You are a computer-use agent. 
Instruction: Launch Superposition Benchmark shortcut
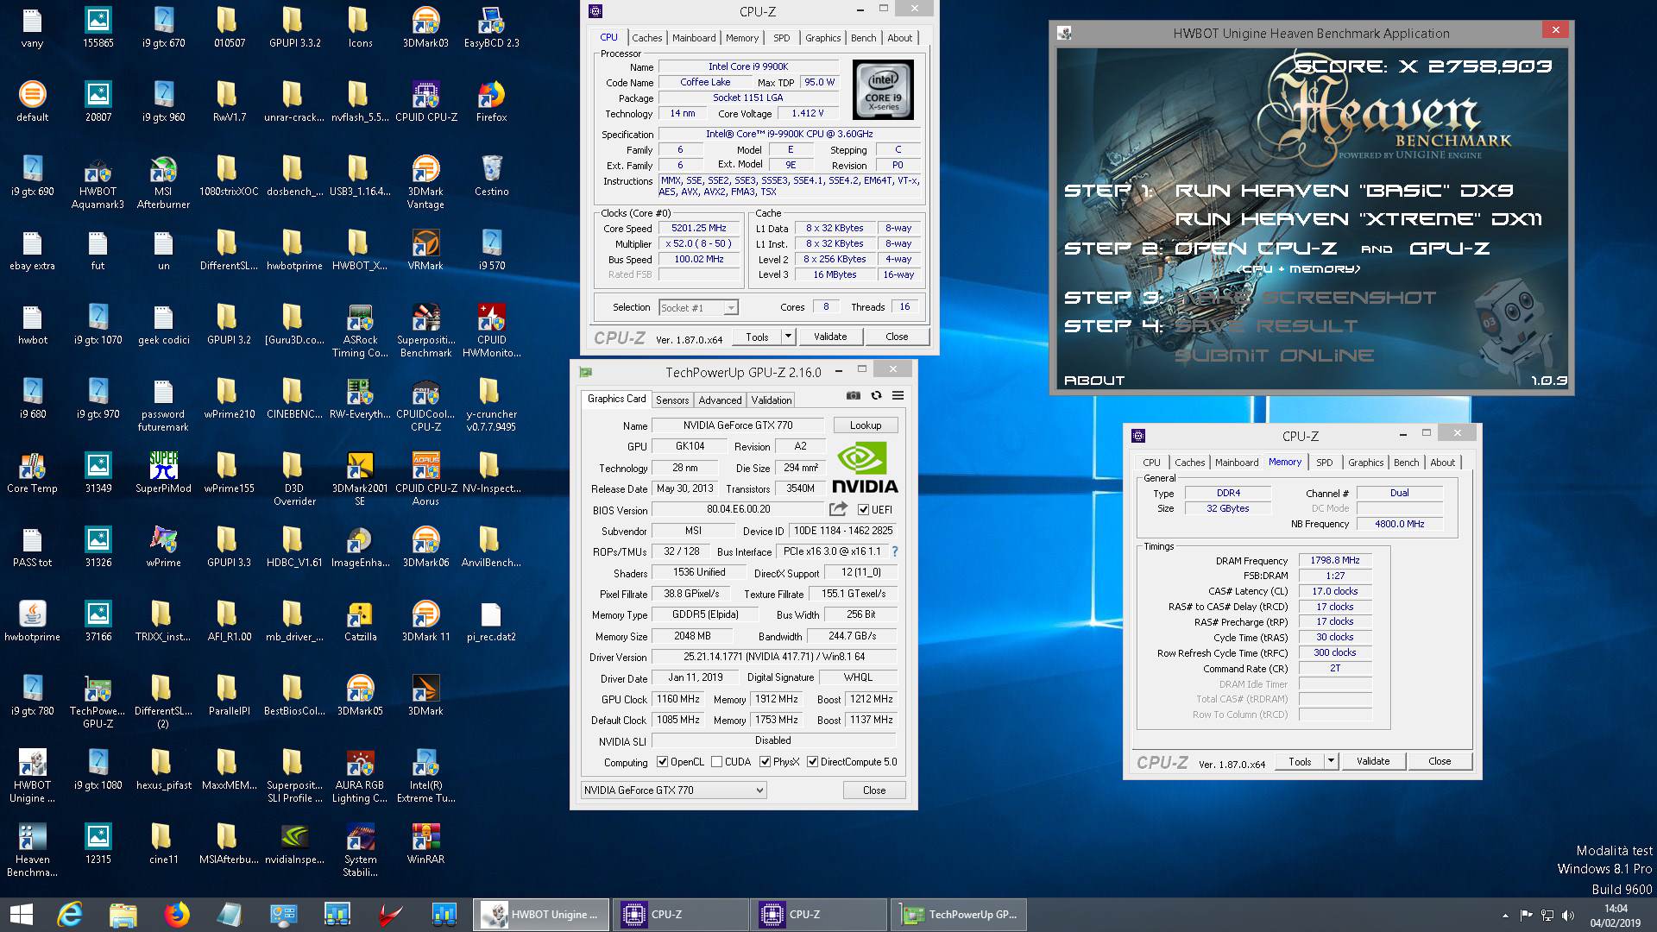click(425, 331)
